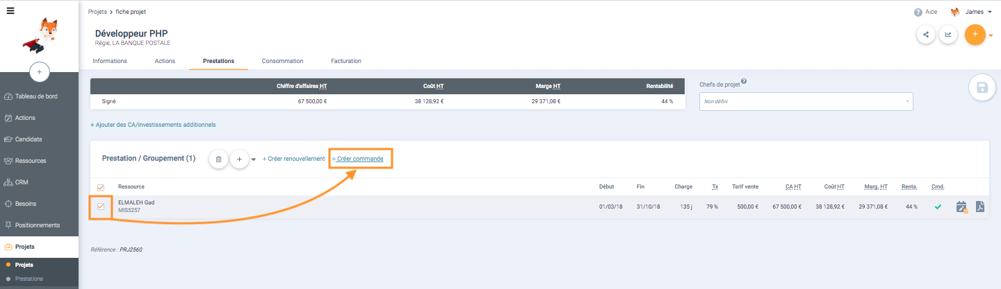
Task: Expand the arrow next to add prestation
Action: pos(254,159)
